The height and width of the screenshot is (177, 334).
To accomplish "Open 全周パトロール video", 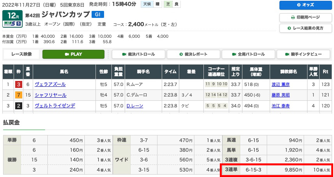I will 248,54.
